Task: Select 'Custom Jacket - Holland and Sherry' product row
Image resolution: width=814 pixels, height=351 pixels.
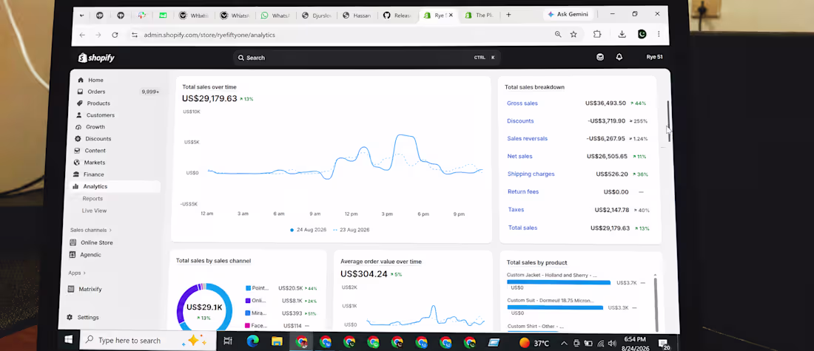Action: point(576,281)
